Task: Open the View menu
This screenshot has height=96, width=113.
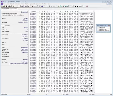Action: click(x=22, y=4)
